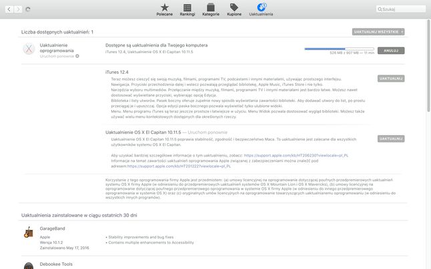Viewport: 431px width, 269px height.
Task: Click the Uruchom ponownie restart info icon
Action: coord(77,56)
